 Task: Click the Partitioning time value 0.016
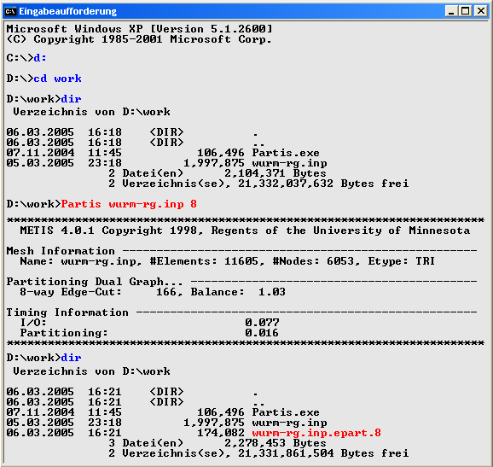click(x=262, y=333)
